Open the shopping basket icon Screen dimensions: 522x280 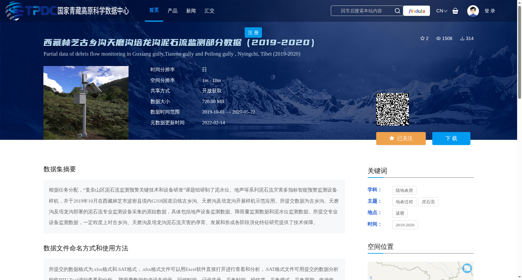(x=455, y=11)
